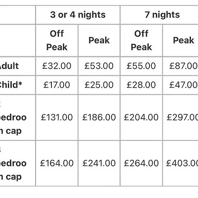Click the £186.00 price cell

(99, 117)
